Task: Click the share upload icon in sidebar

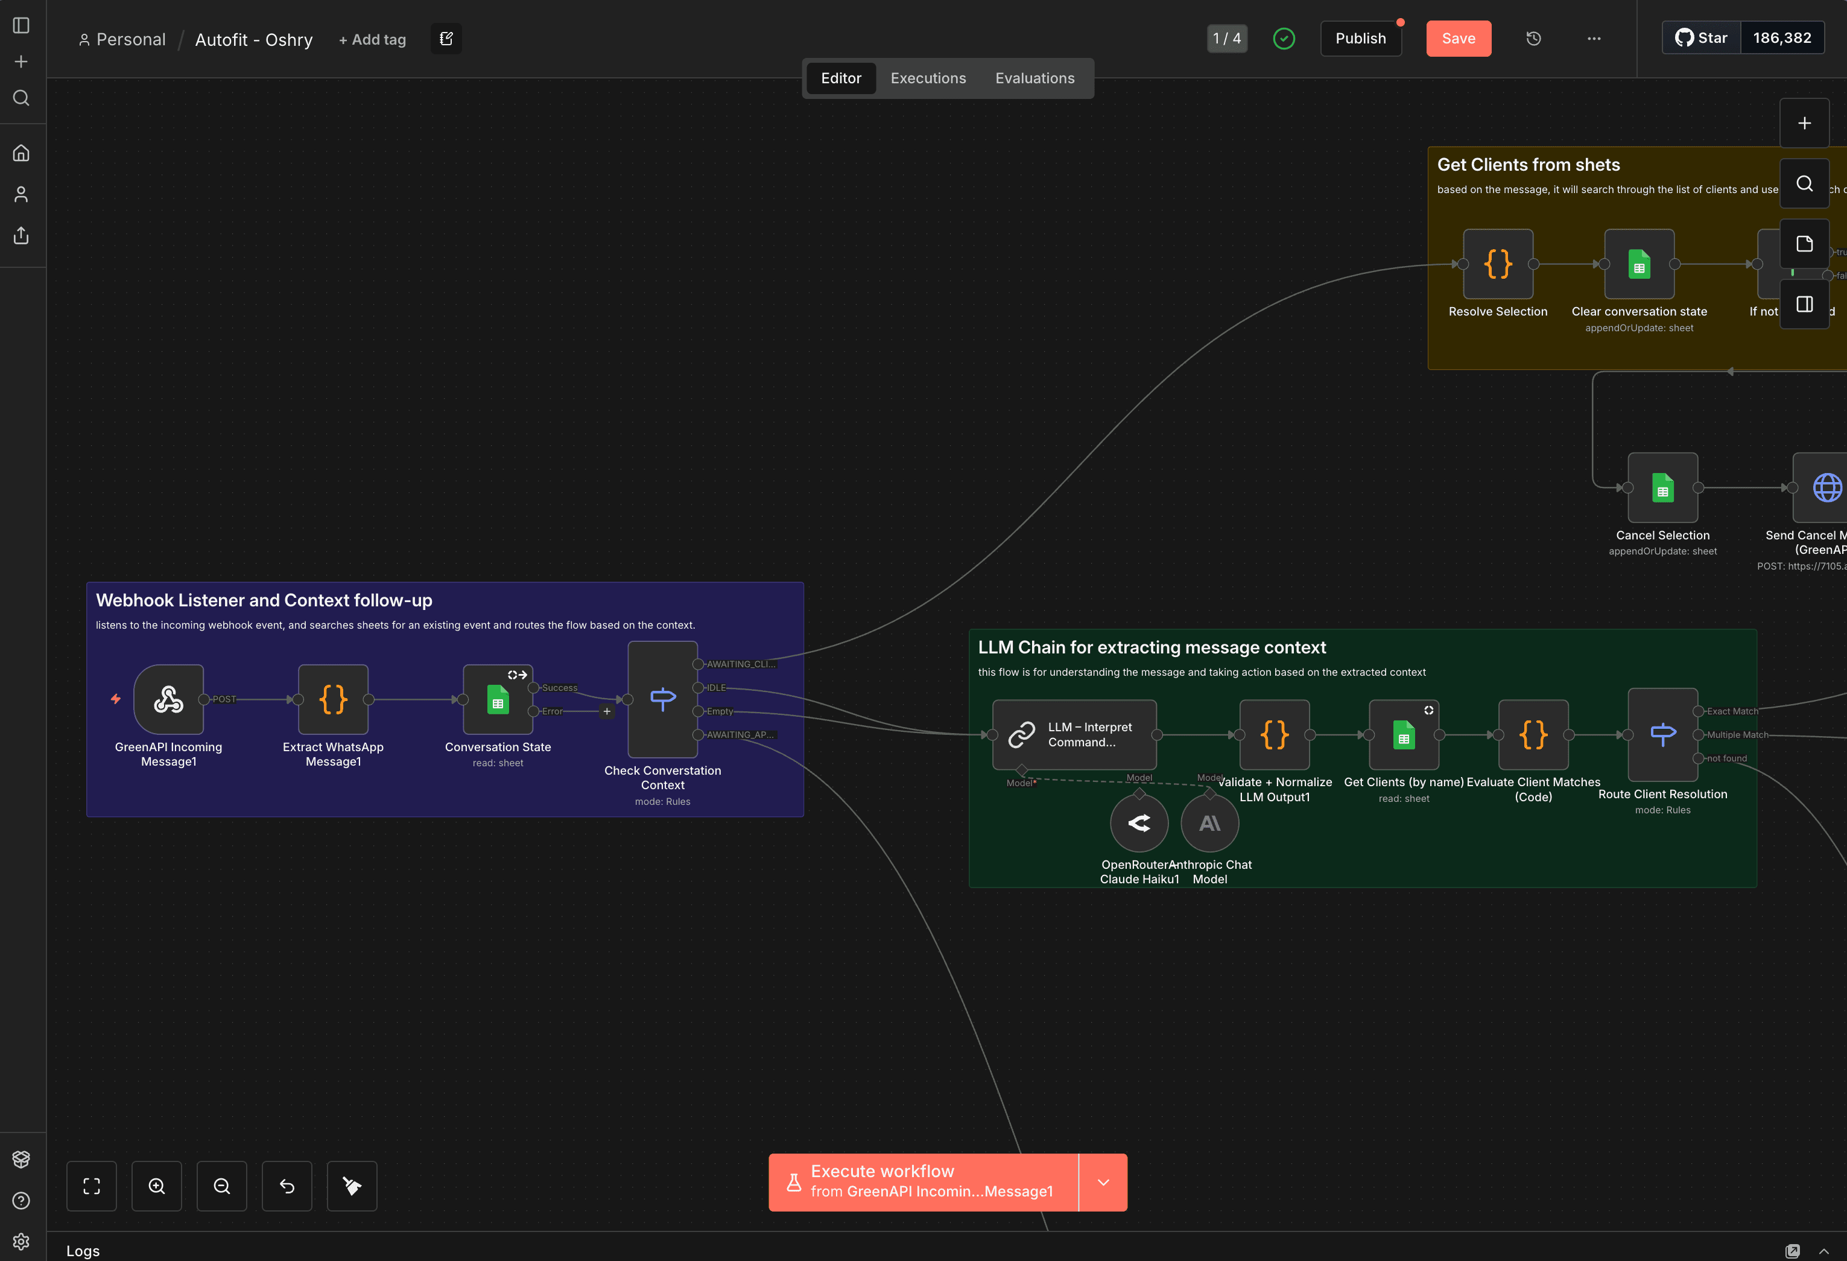Action: pos(22,235)
